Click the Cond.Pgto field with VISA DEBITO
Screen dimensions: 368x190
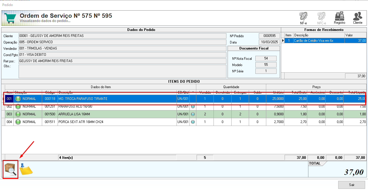[x=122, y=55]
